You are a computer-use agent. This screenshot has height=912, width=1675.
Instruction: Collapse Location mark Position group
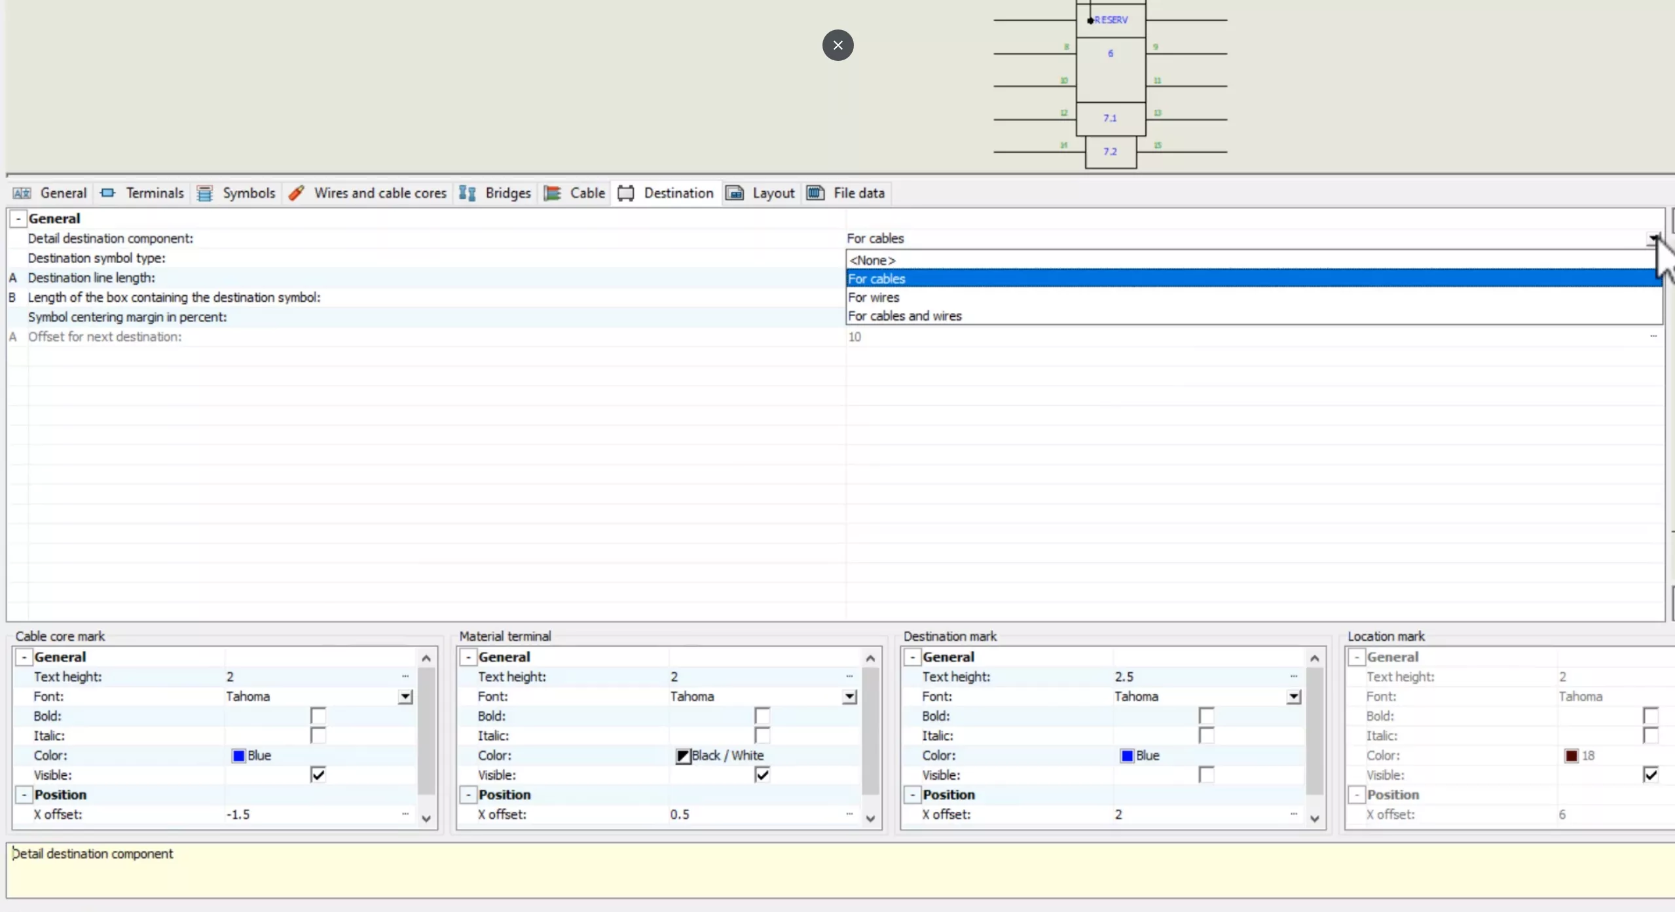1357,794
